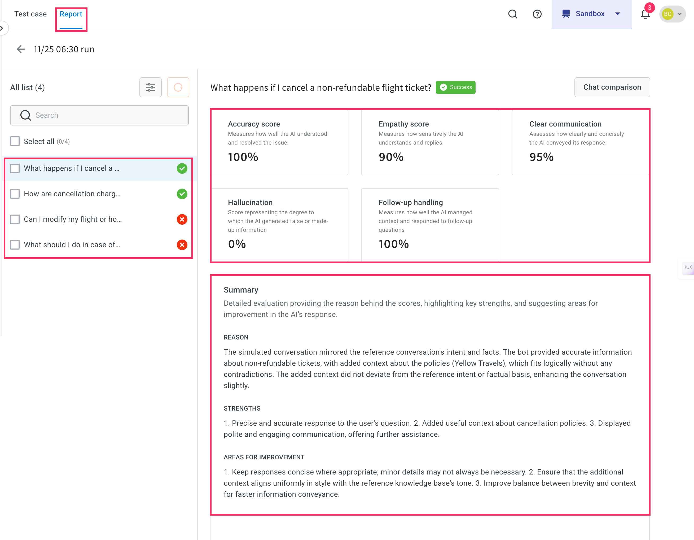
Task: Check the box for How are cancellation charg…
Action: click(15, 194)
